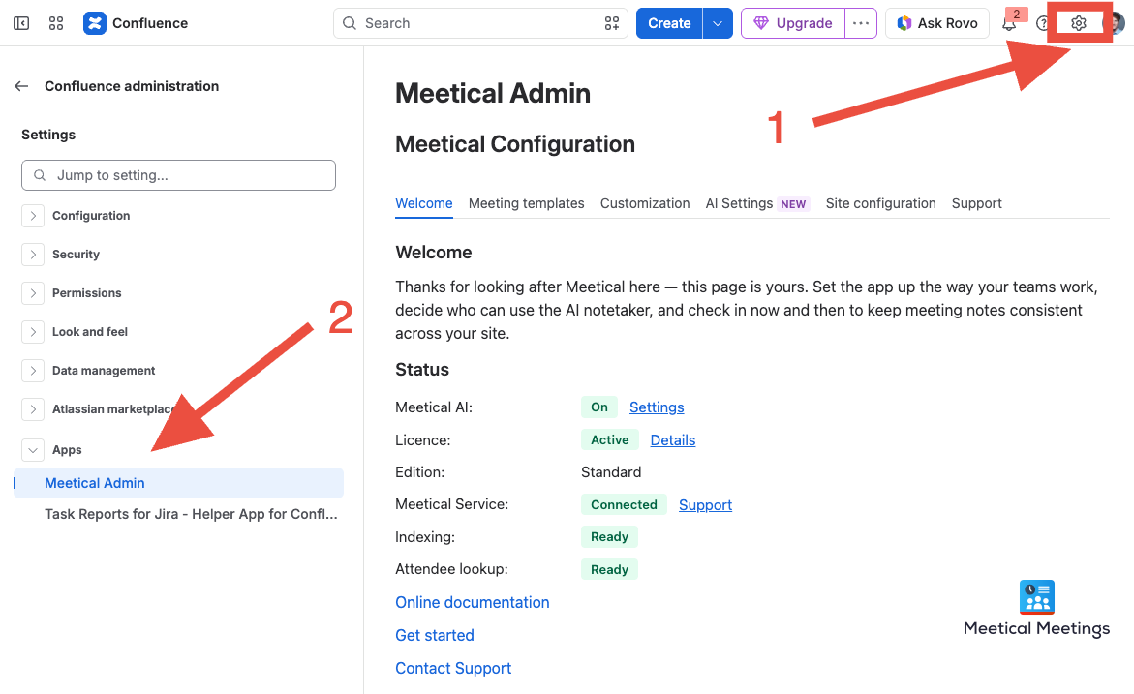1134x694 pixels.
Task: Click the Upgrade button
Action: pyautogui.click(x=793, y=23)
